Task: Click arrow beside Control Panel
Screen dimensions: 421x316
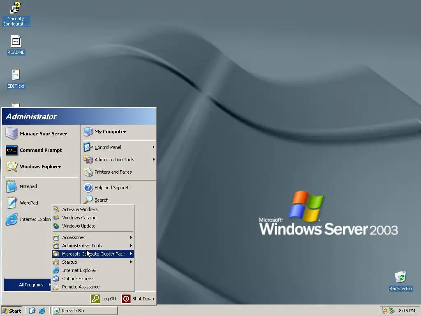Action: 154,147
